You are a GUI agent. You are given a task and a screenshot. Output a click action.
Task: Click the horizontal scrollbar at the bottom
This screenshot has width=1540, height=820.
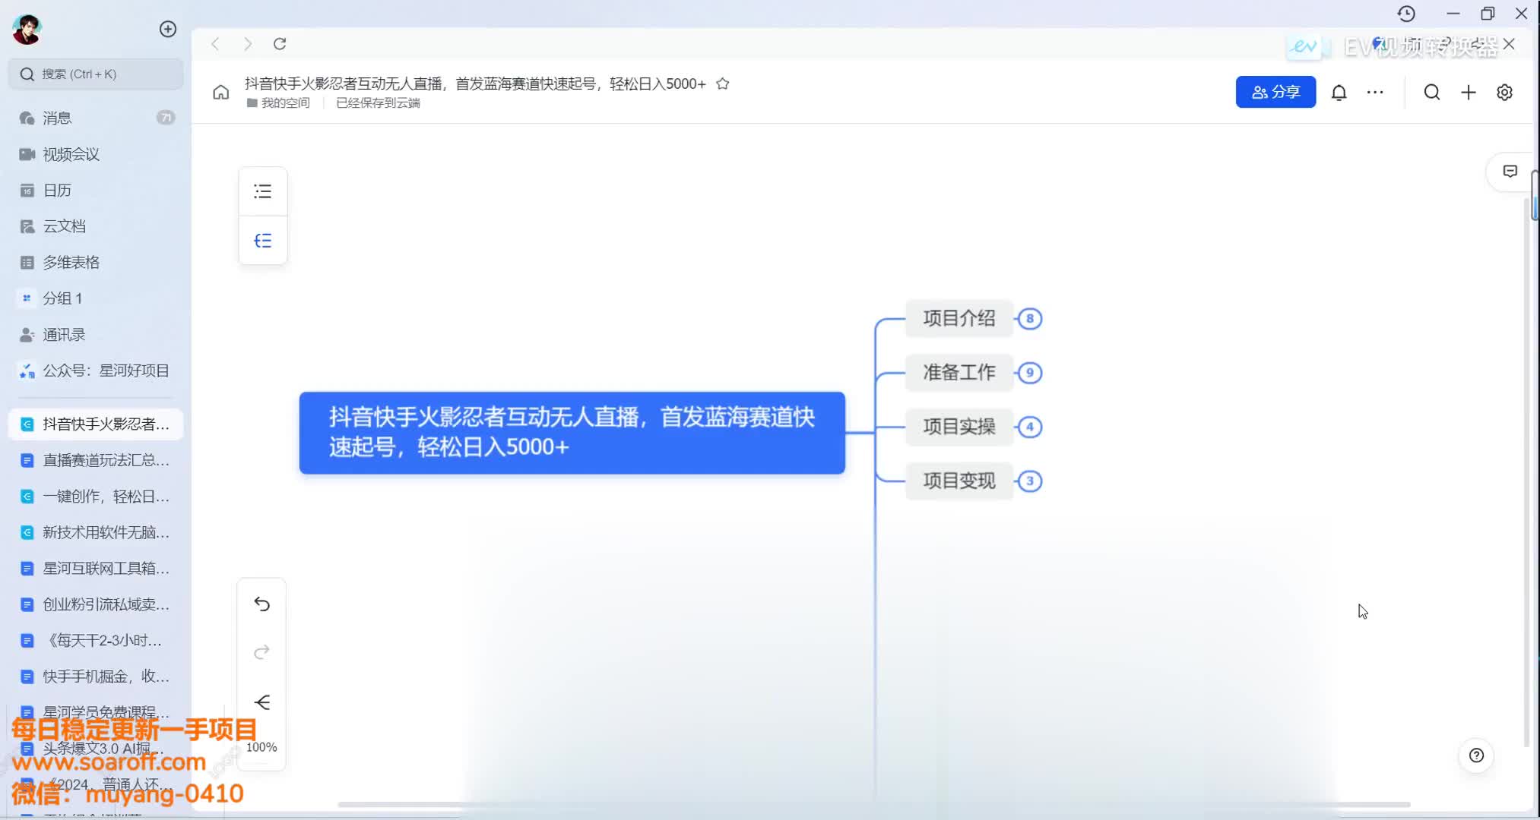(874, 804)
